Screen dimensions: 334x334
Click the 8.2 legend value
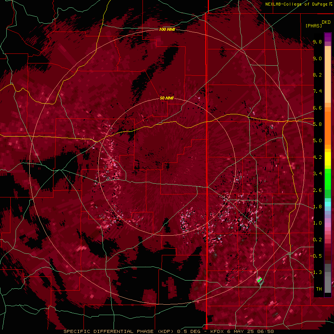tap(317, 75)
